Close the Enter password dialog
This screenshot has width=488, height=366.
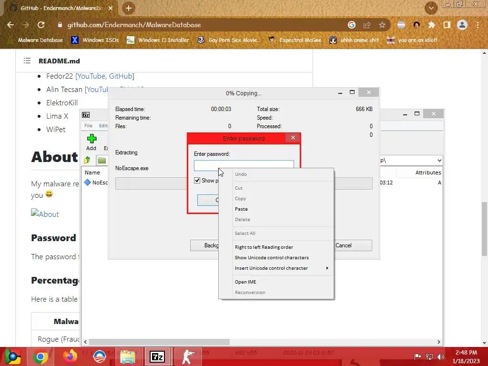pos(293,138)
